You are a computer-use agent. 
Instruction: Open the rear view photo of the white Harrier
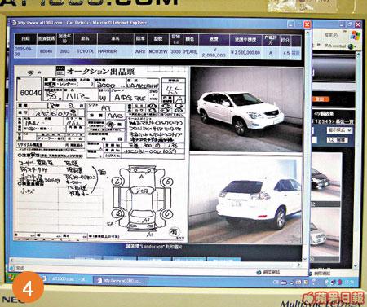click(x=245, y=200)
